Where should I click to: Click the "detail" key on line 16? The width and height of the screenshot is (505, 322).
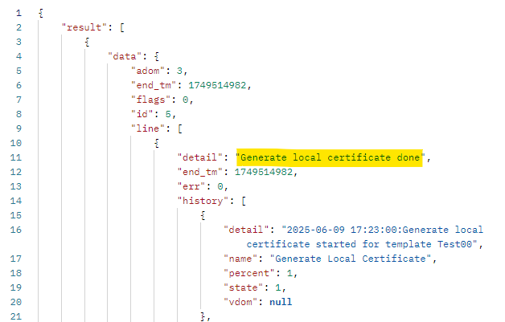click(x=246, y=230)
